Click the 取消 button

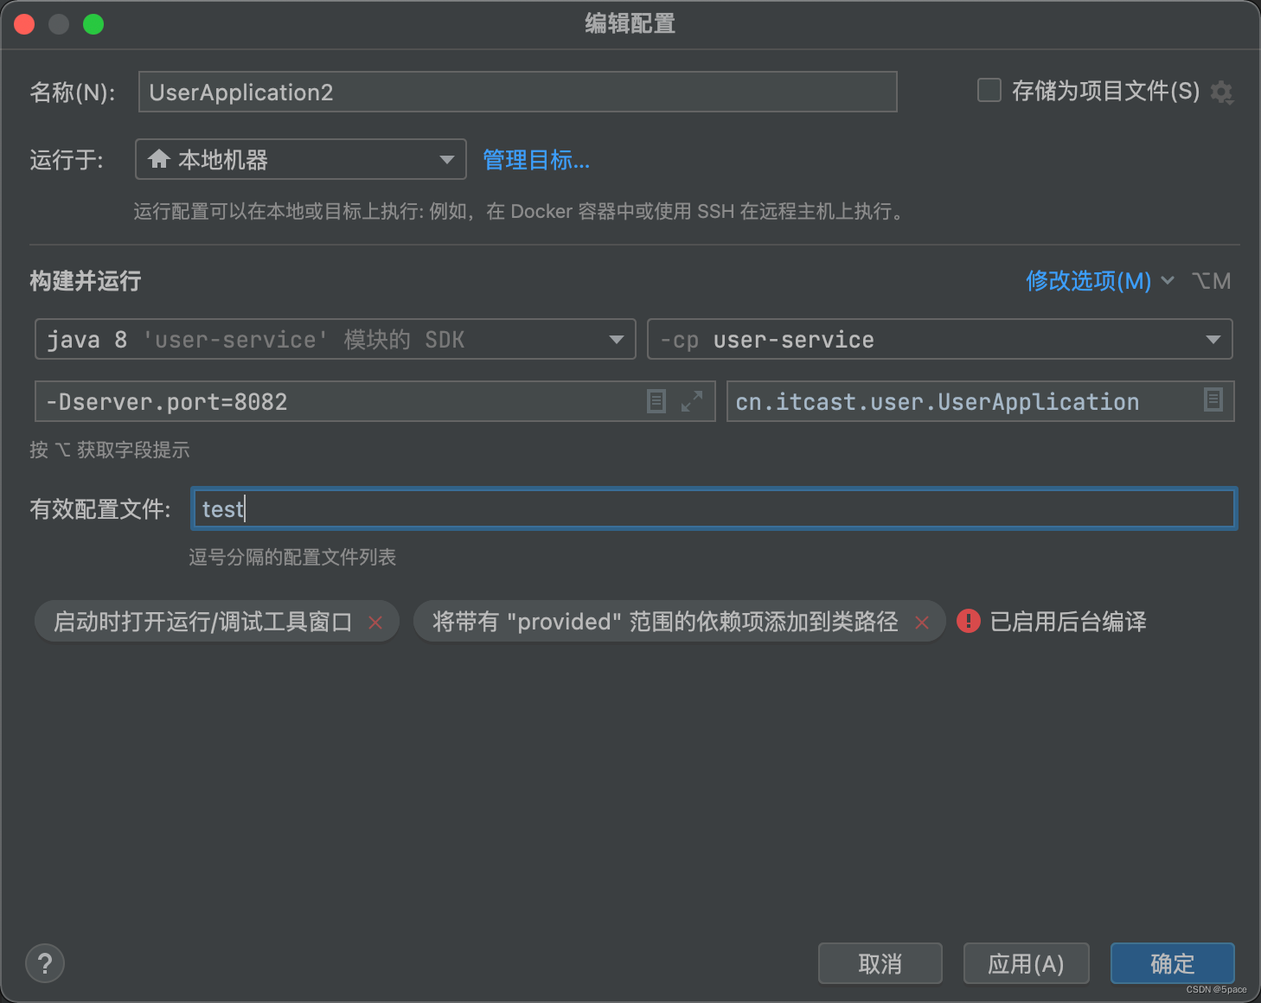pos(880,963)
